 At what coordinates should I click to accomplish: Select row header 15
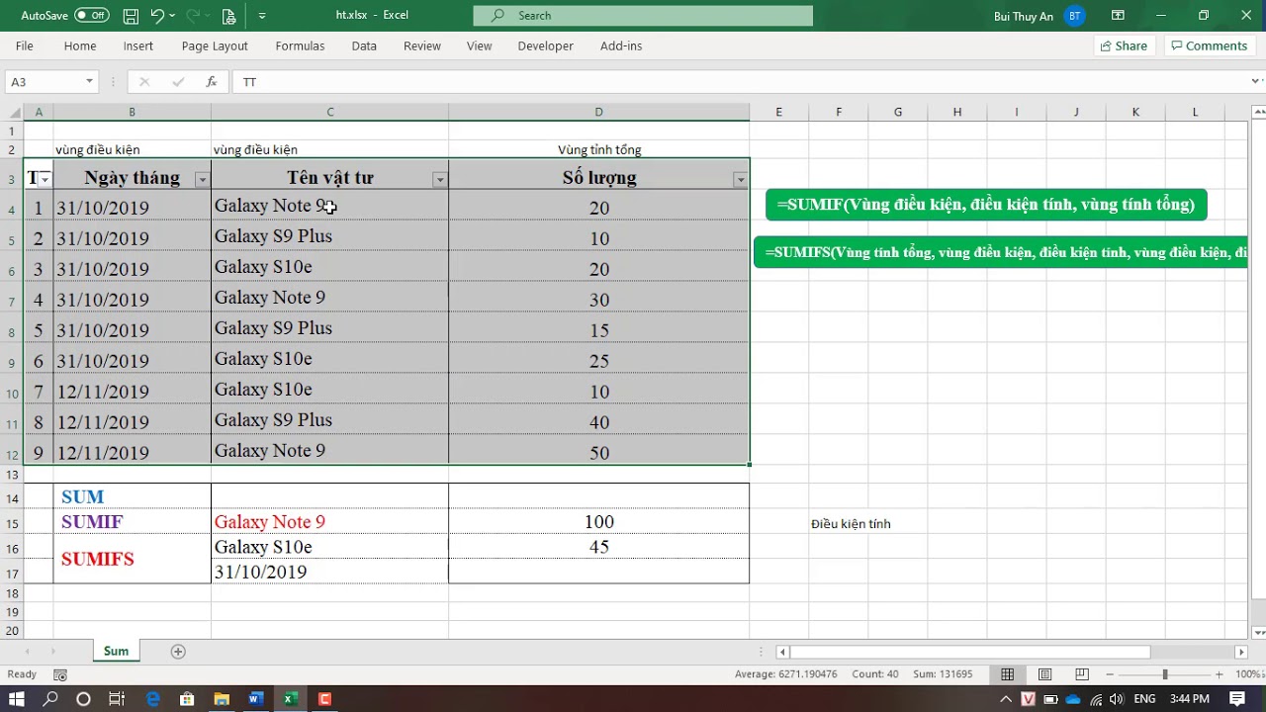pos(12,522)
